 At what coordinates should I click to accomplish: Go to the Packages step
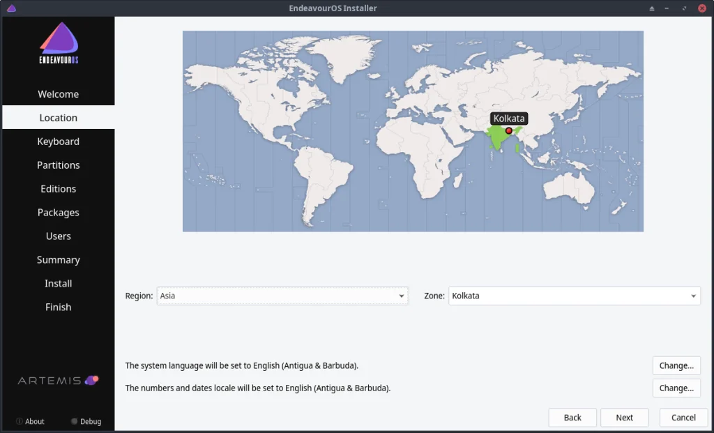pyautogui.click(x=59, y=212)
